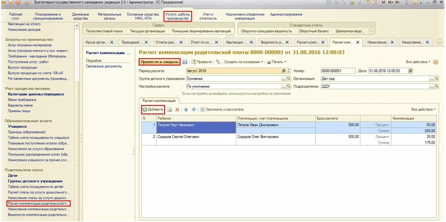Click the info icon in title bar
The height and width of the screenshot is (222, 446).
(x=415, y=2)
